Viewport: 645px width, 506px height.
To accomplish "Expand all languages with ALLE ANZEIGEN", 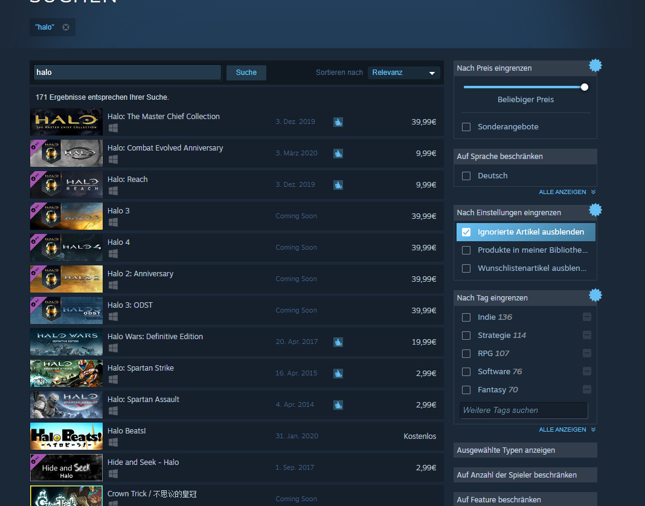I will (x=567, y=192).
